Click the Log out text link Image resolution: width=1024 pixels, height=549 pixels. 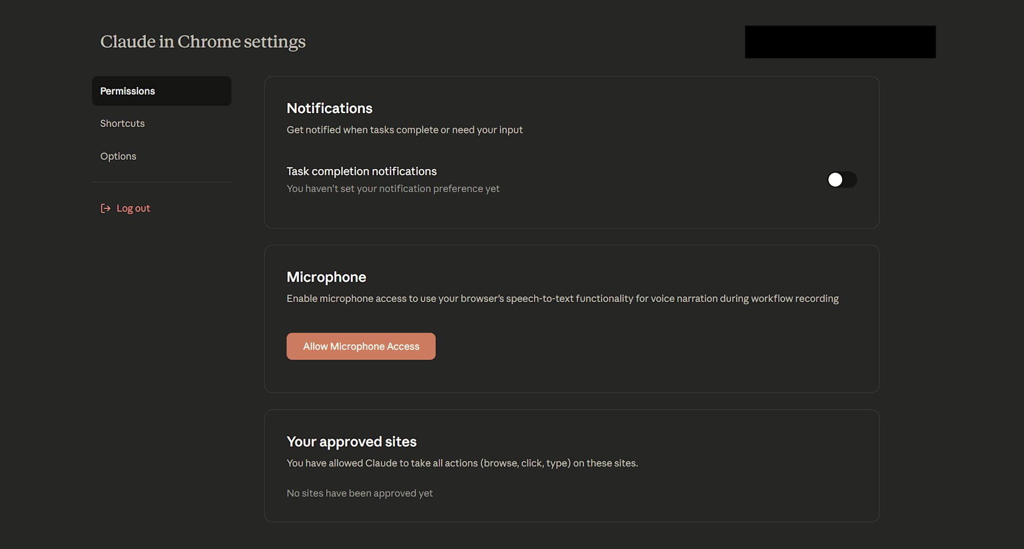(133, 208)
